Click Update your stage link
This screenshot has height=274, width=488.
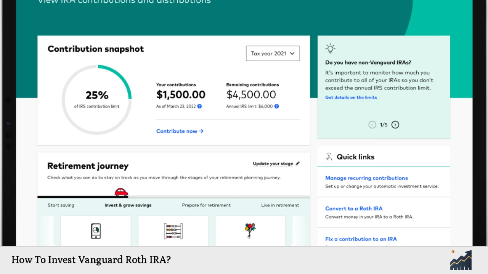273,164
